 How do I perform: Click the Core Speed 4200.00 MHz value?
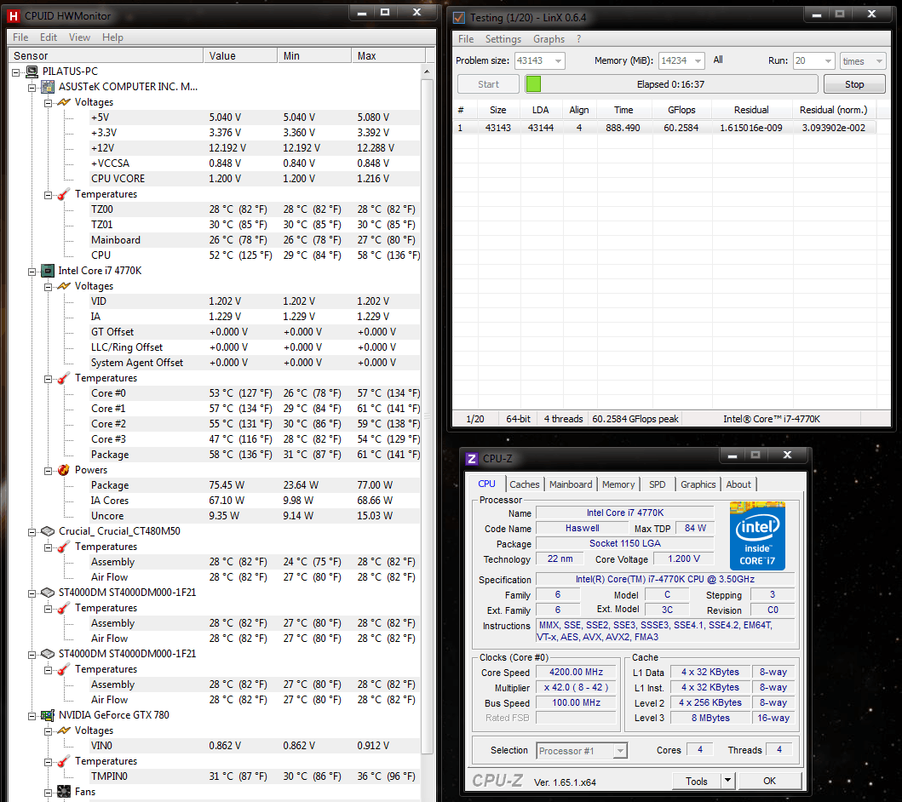click(576, 672)
